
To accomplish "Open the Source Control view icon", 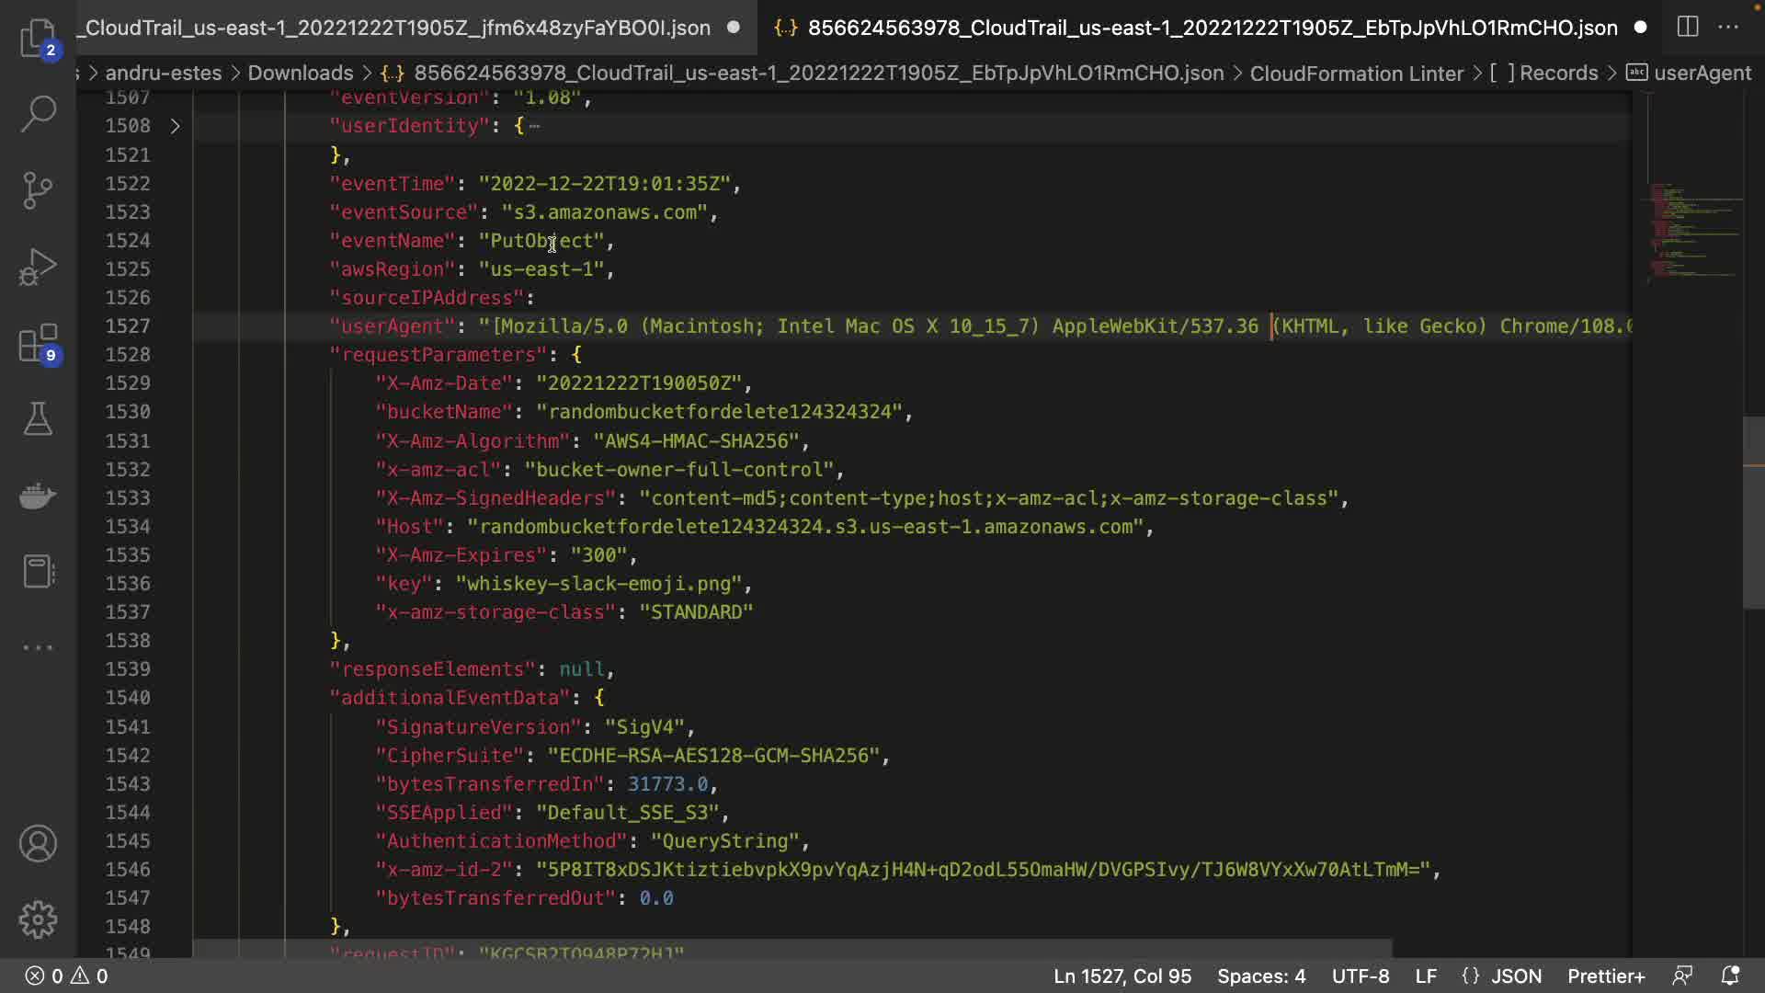I will coord(38,190).
